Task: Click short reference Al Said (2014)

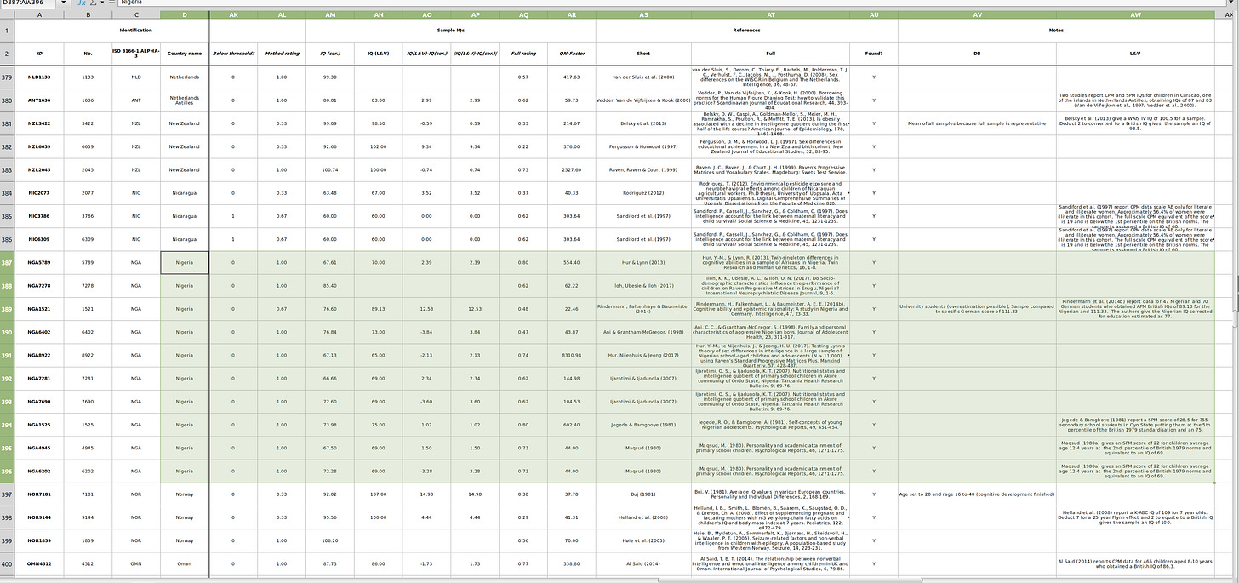Action: [643, 563]
